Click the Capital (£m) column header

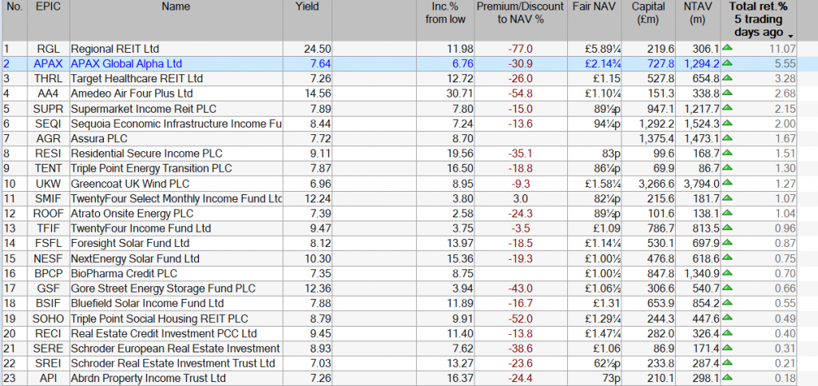pyautogui.click(x=649, y=20)
